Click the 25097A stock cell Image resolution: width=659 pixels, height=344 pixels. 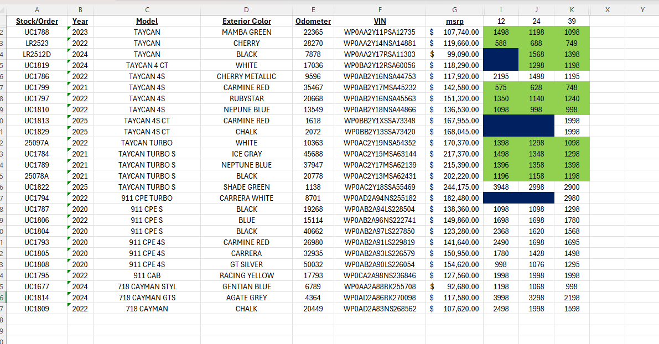tap(37, 143)
